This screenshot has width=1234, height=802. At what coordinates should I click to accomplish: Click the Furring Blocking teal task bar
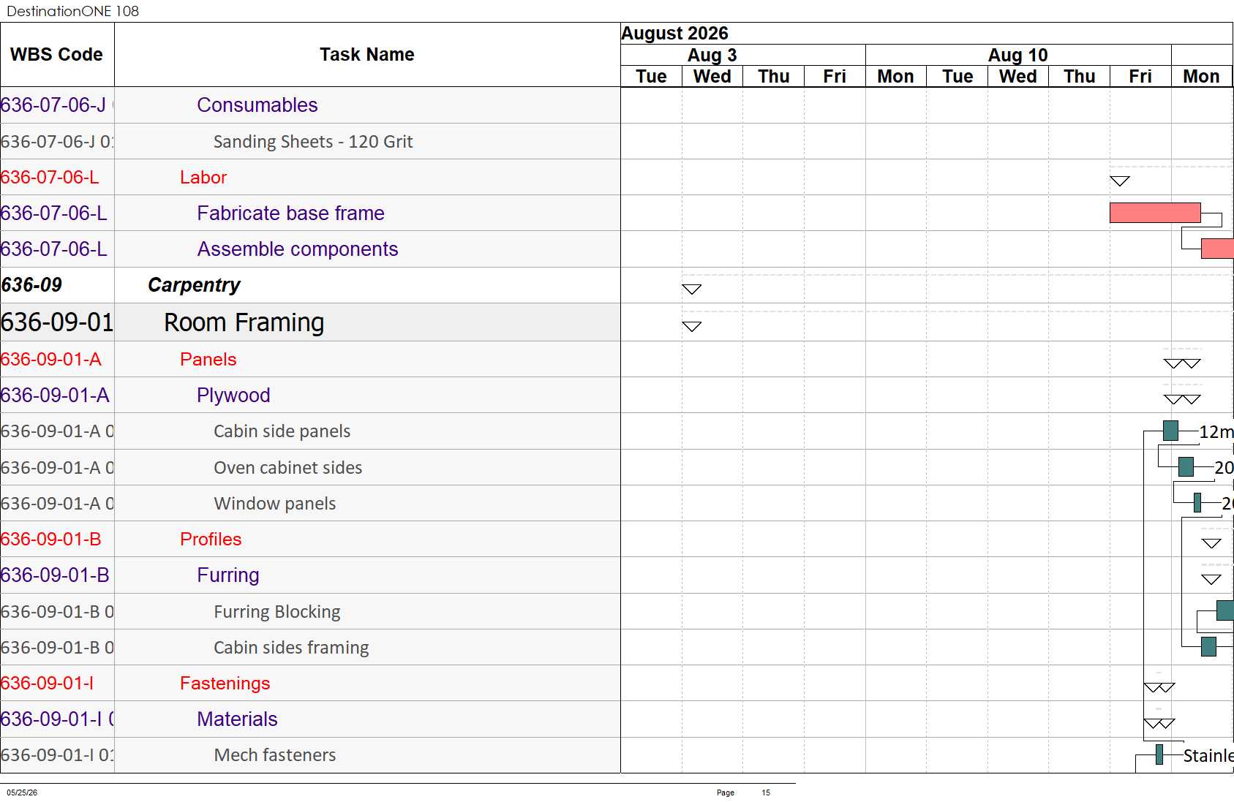click(1225, 610)
